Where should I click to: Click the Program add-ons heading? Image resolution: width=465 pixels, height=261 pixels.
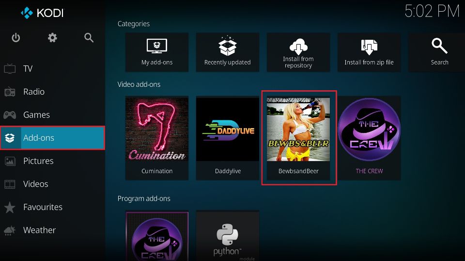click(144, 198)
